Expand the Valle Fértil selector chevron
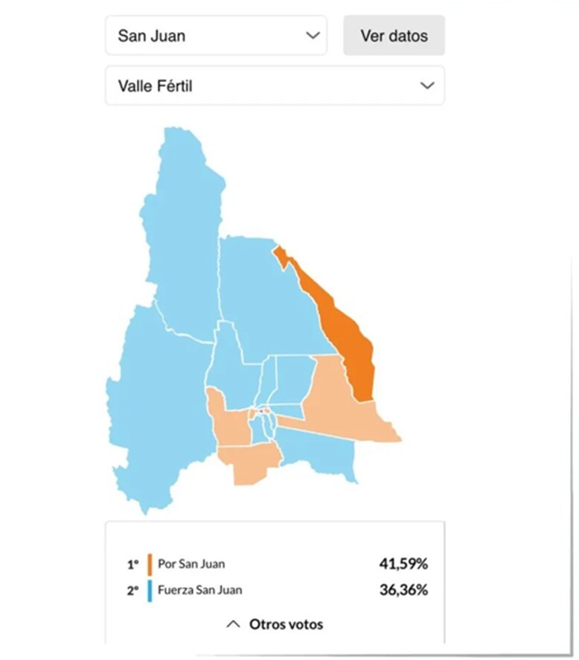 [x=426, y=86]
